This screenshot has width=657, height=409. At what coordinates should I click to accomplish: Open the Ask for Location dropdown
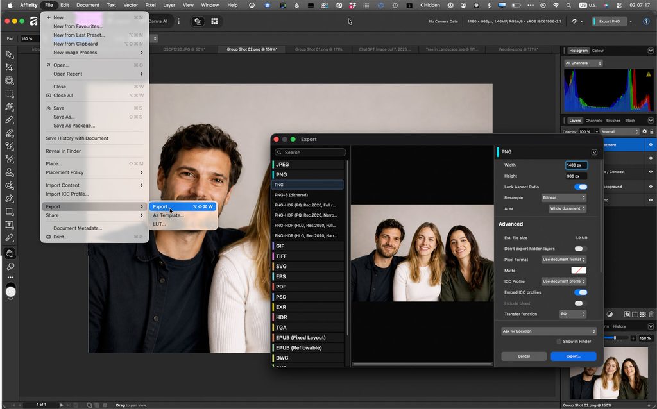click(549, 331)
